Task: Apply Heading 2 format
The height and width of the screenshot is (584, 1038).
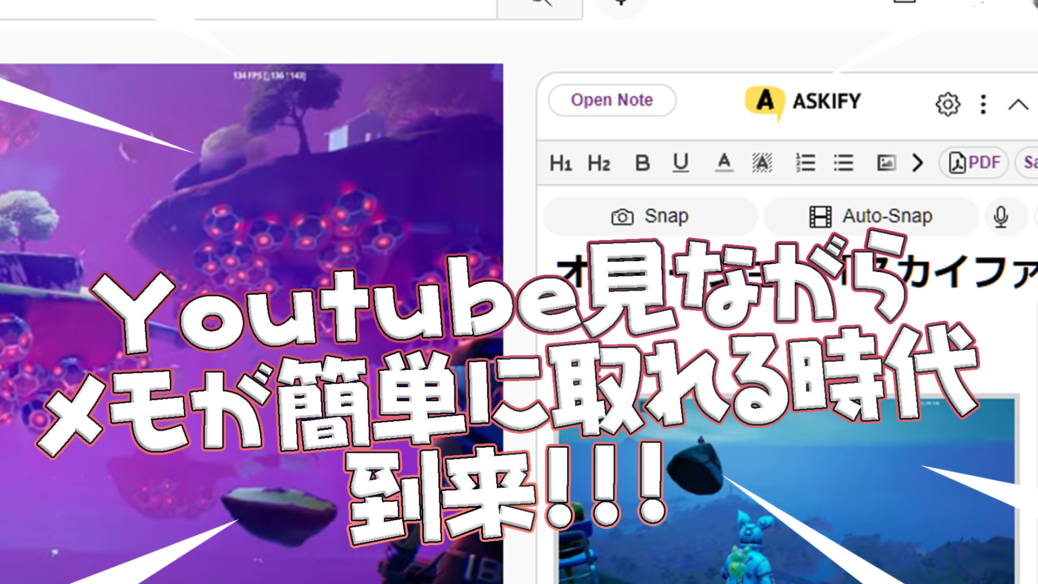Action: click(x=599, y=163)
